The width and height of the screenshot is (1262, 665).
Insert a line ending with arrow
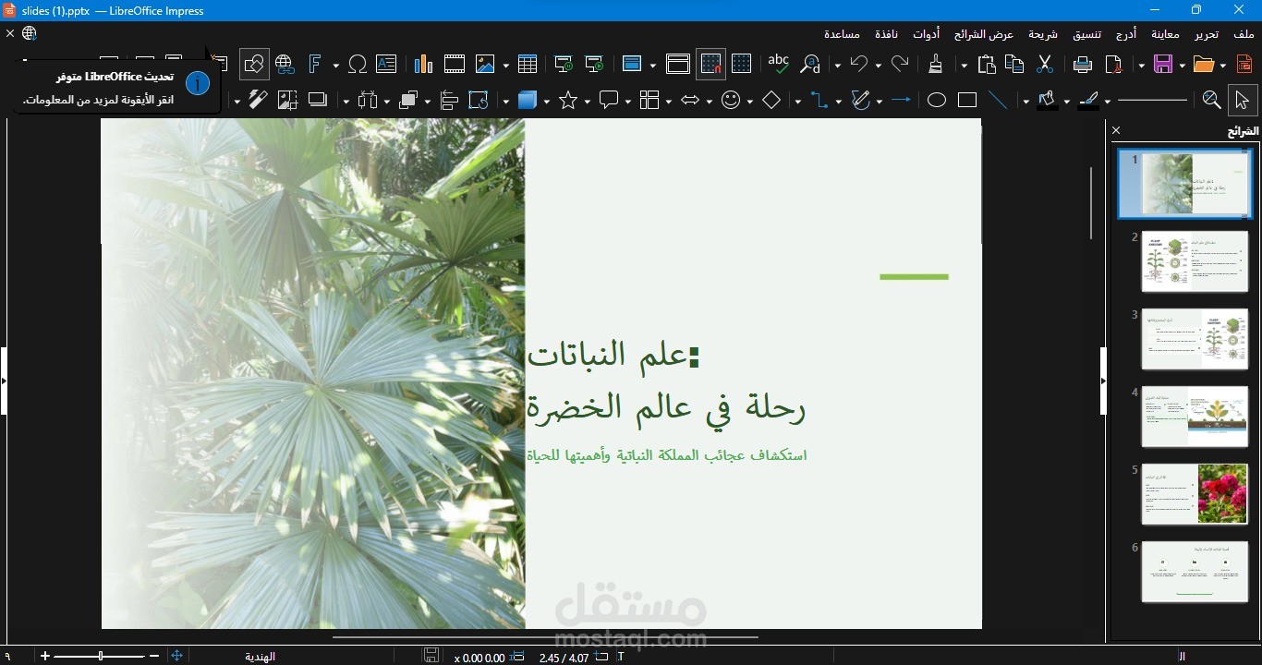coord(901,100)
